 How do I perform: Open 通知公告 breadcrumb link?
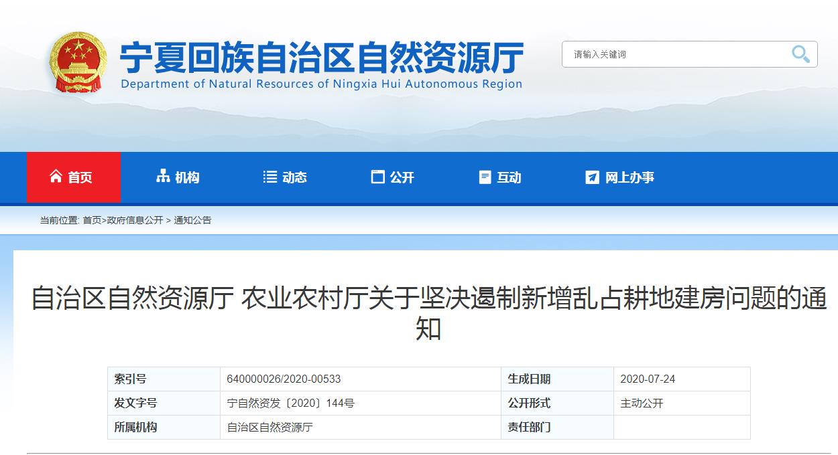192,220
